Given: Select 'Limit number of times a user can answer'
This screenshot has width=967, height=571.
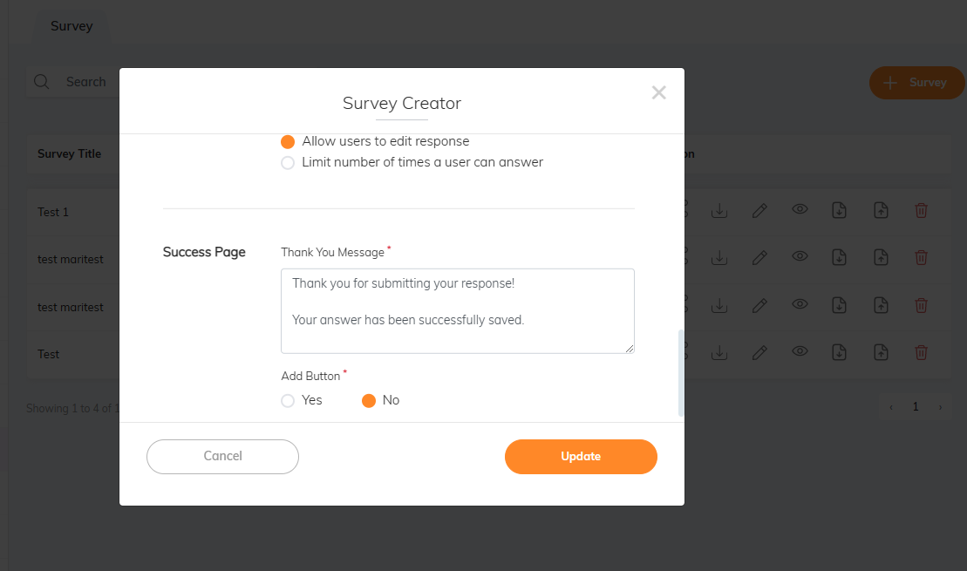Looking at the screenshot, I should [x=288, y=163].
